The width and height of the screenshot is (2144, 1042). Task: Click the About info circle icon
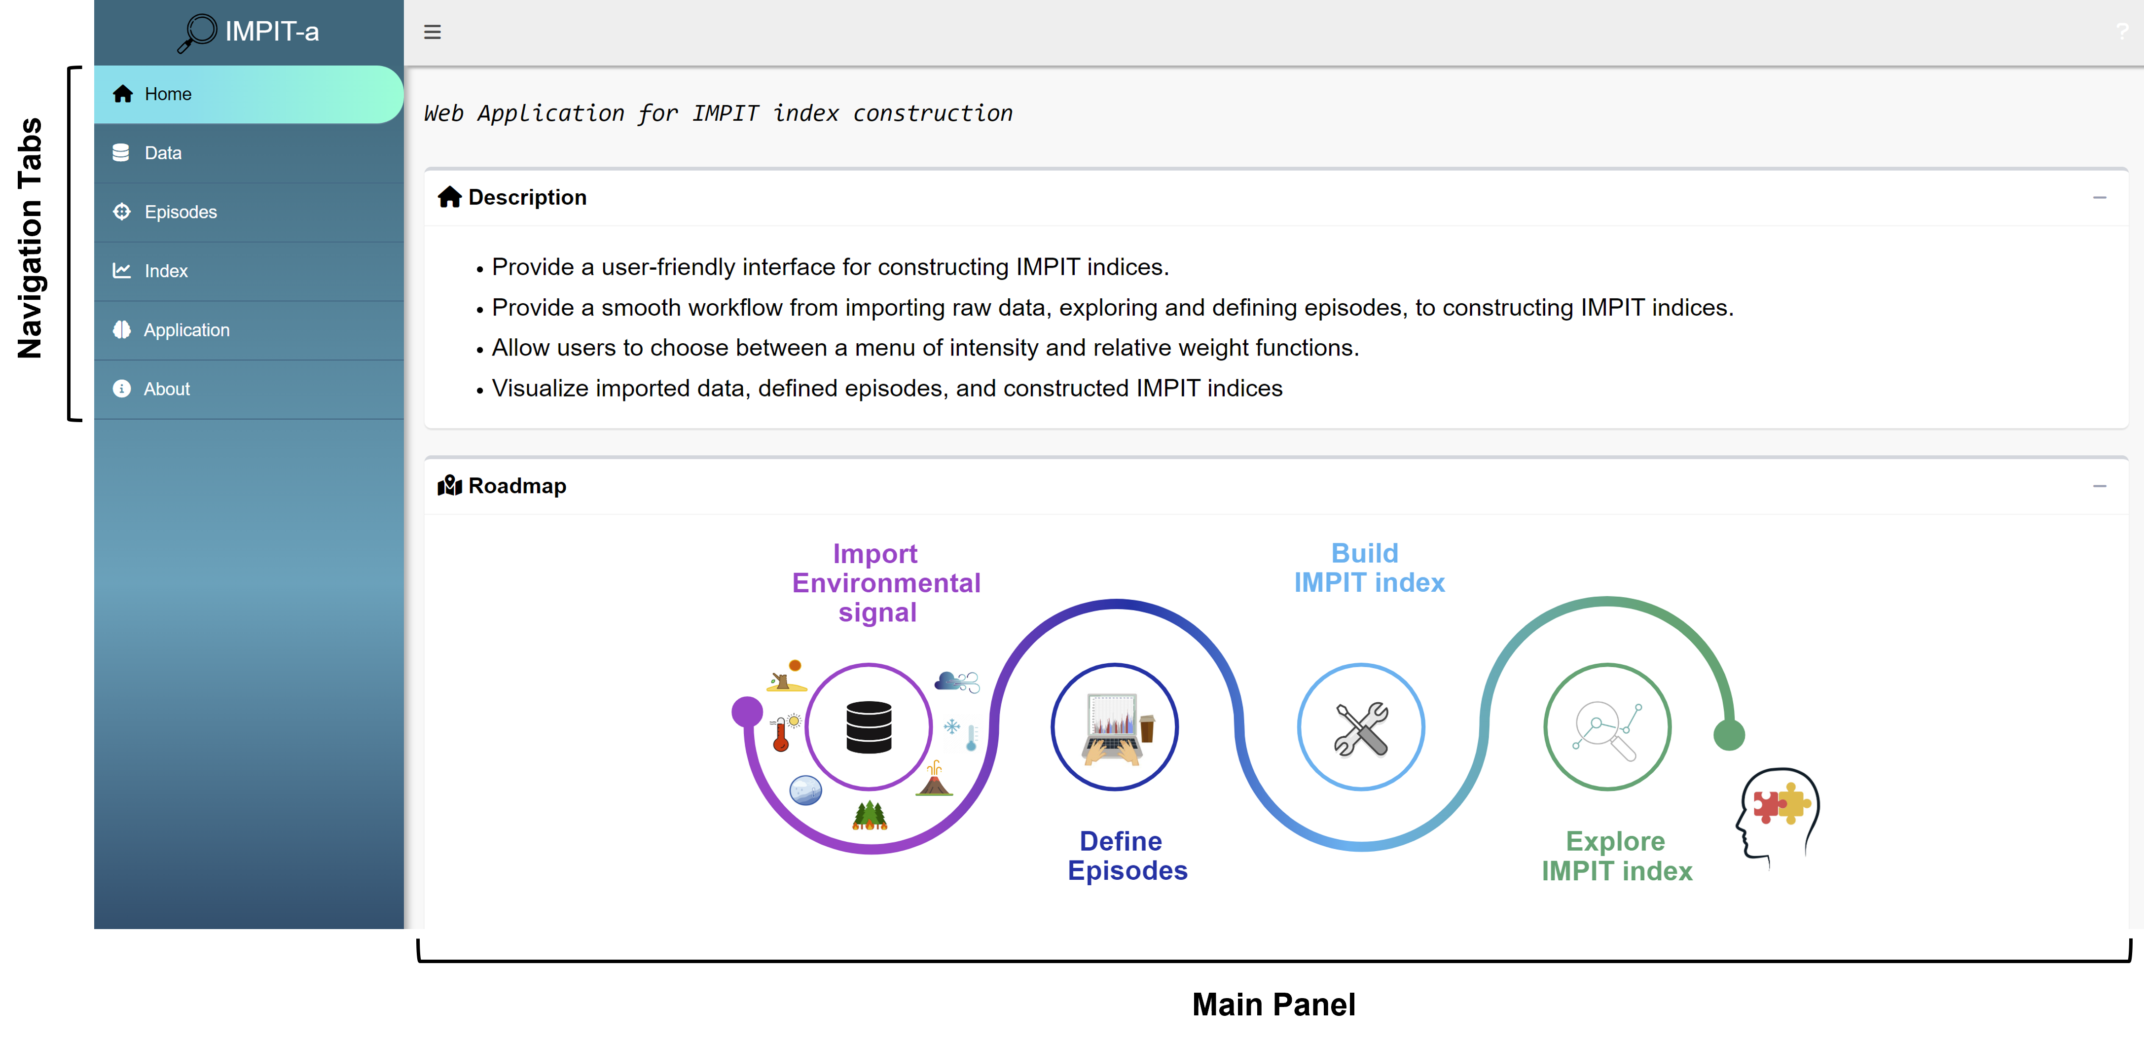click(x=121, y=389)
